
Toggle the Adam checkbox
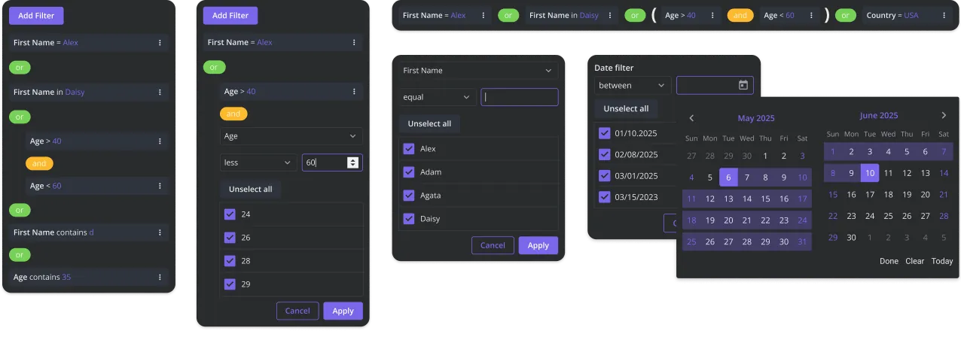(x=409, y=172)
